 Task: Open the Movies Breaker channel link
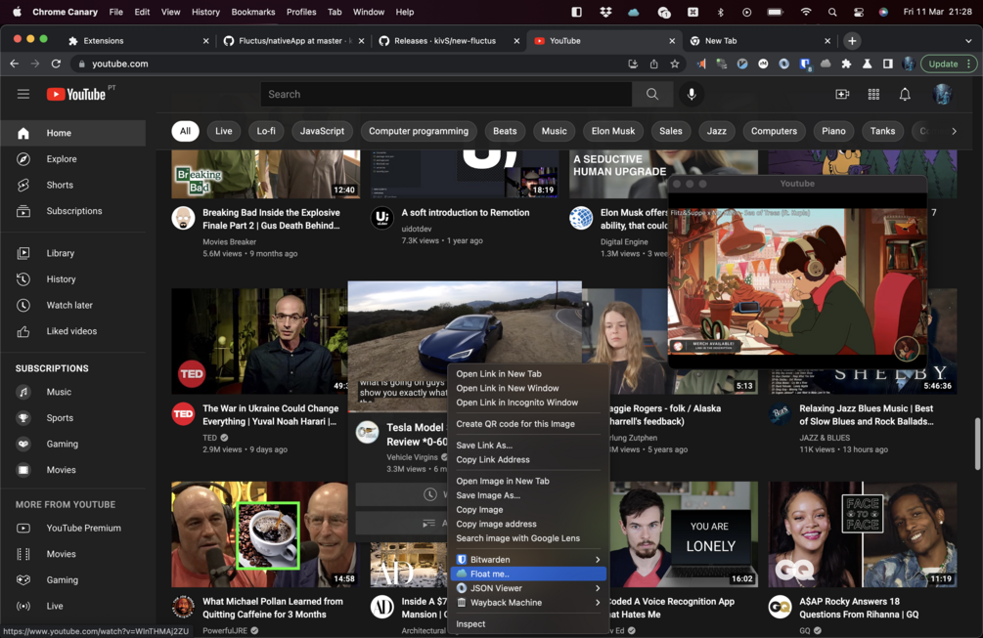[x=230, y=241]
